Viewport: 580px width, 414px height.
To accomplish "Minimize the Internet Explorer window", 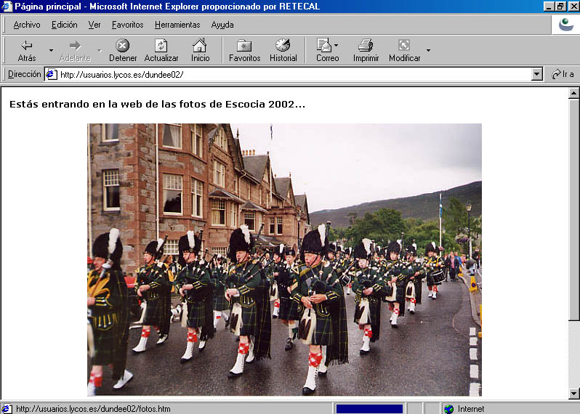I will 549,7.
